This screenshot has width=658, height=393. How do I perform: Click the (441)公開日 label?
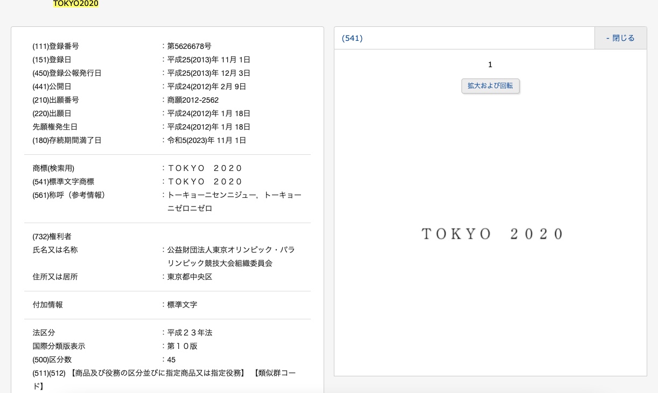pyautogui.click(x=52, y=87)
